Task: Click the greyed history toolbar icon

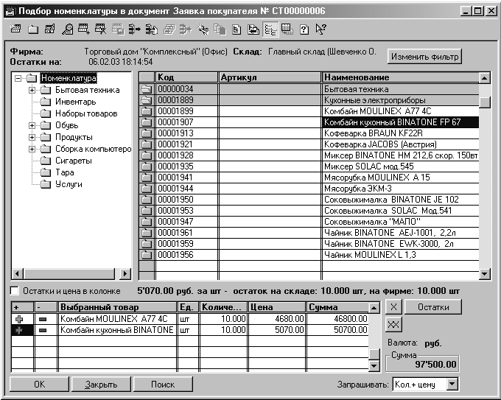Action: 118,29
